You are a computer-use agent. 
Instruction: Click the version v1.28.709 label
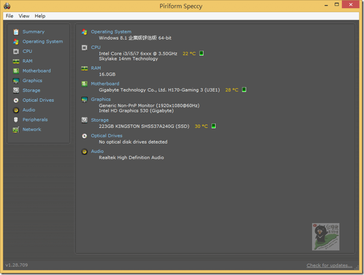click(x=16, y=265)
